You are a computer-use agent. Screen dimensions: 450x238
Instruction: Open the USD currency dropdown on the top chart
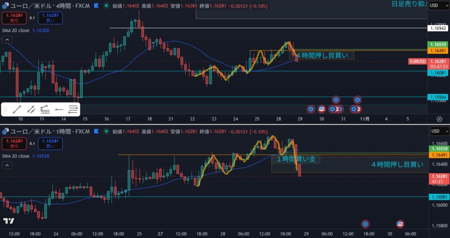438,5
